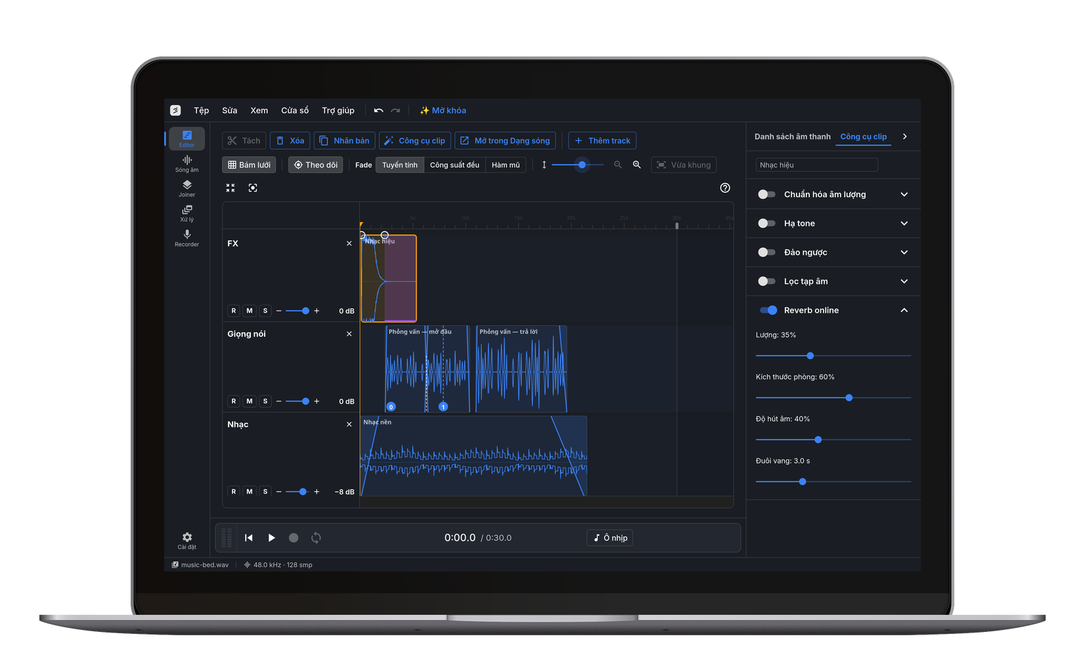The width and height of the screenshot is (1085, 670).
Task: Open the Recorder microphone tool
Action: [x=187, y=238]
